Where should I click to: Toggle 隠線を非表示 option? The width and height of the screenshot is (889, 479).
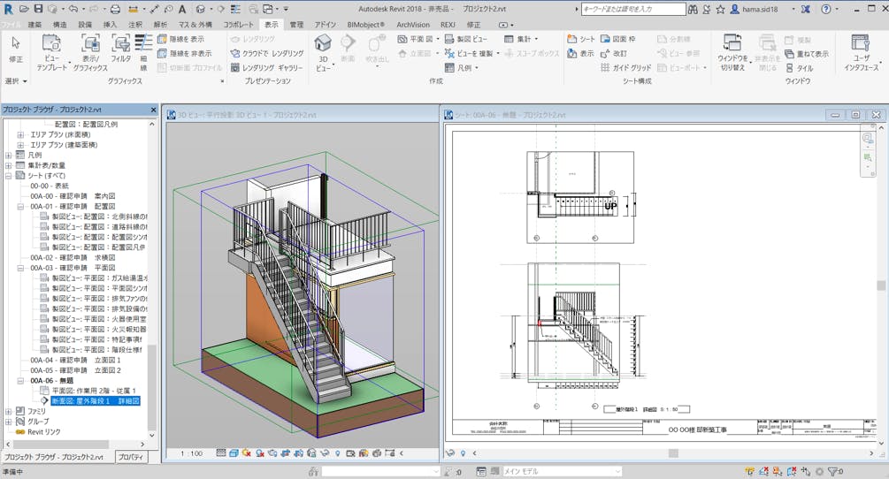[x=183, y=54]
